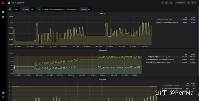Open the Last 2 days time picker
Screen dimensions: 199x101
180,3
